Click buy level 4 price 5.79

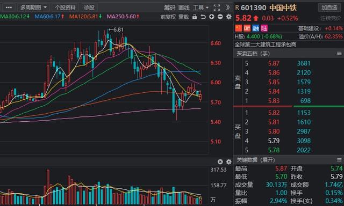274,141
